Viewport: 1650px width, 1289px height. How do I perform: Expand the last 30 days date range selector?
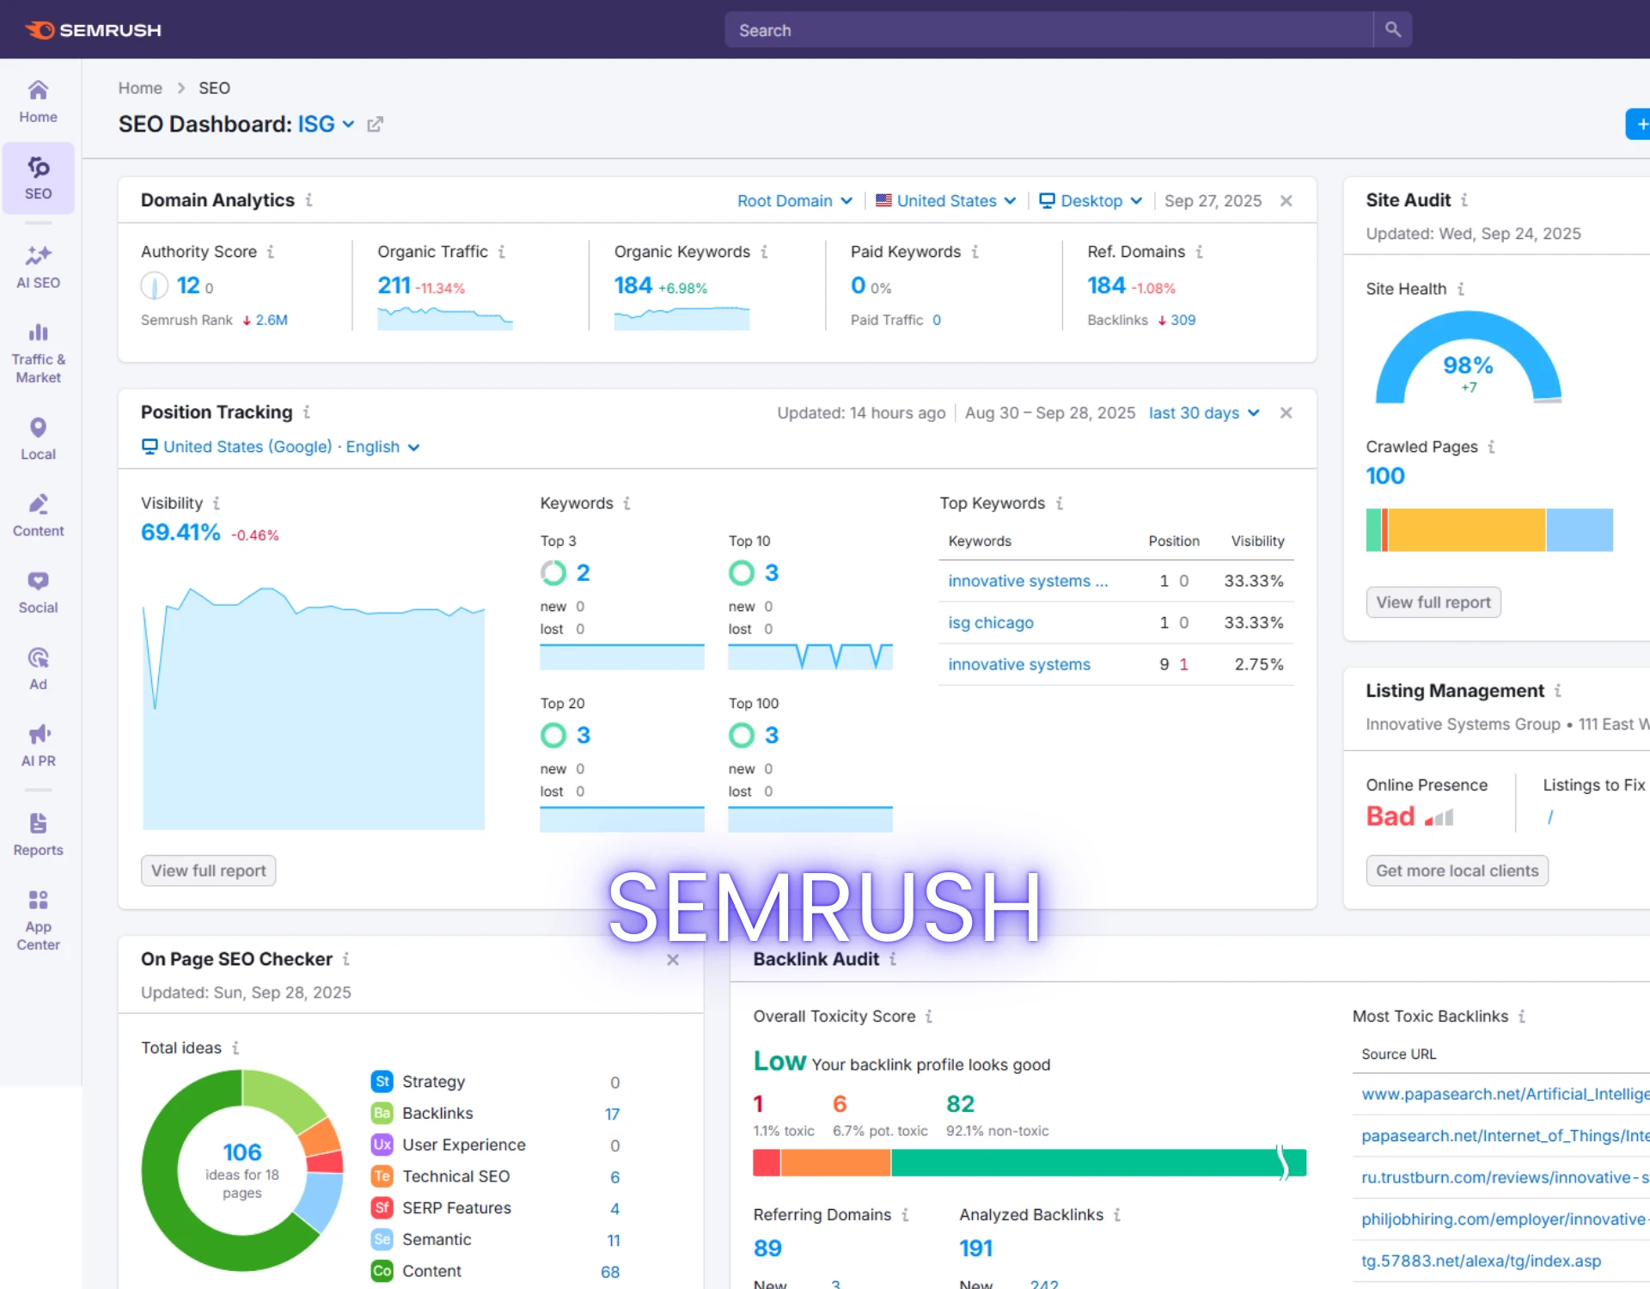[x=1203, y=412]
